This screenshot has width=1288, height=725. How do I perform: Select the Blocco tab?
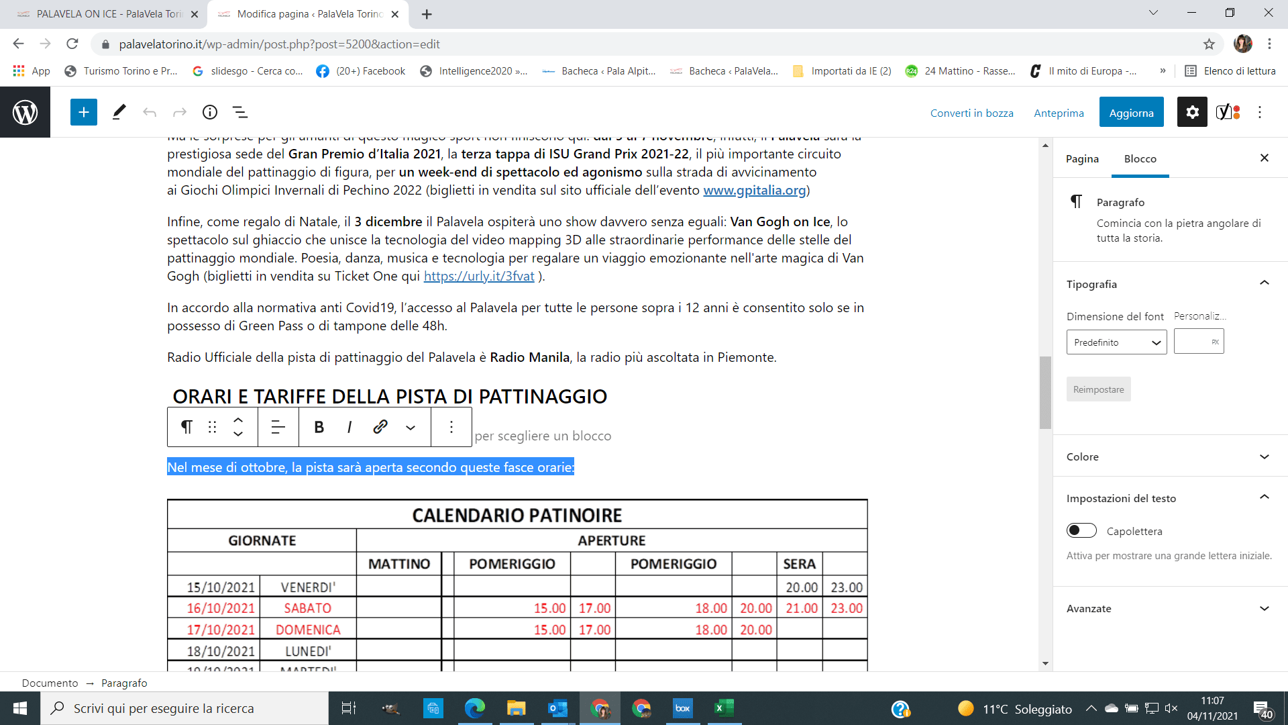[x=1140, y=158]
